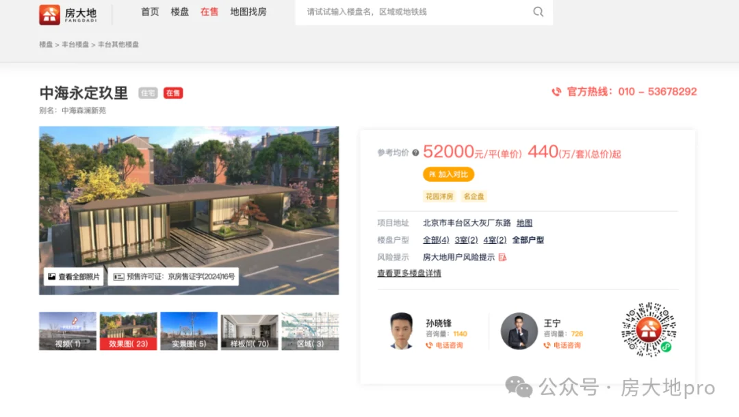Open the 楼盘 nav item
This screenshot has height=417, width=739.
(179, 12)
